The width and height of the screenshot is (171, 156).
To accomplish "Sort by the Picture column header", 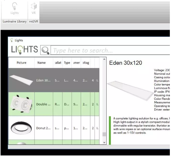I will (22, 63).
